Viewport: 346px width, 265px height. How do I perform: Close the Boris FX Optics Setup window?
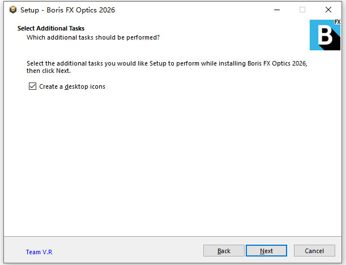328,10
